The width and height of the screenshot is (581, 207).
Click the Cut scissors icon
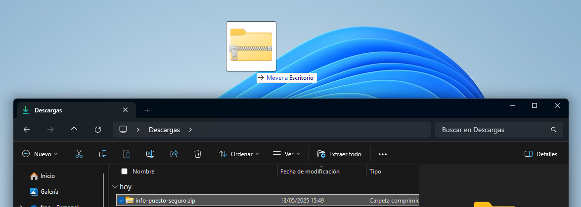click(x=79, y=154)
